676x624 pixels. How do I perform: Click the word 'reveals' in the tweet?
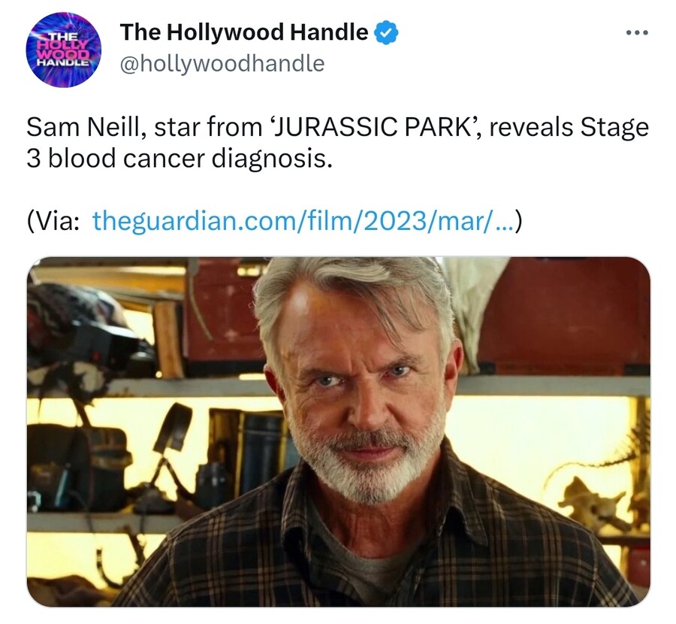tap(531, 127)
